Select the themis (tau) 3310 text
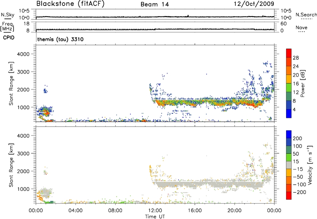The width and height of the screenshot is (317, 219). (61, 39)
